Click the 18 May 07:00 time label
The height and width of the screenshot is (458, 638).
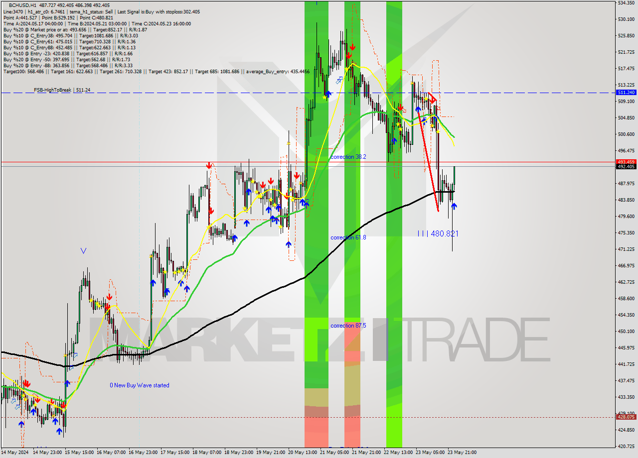[x=208, y=453]
